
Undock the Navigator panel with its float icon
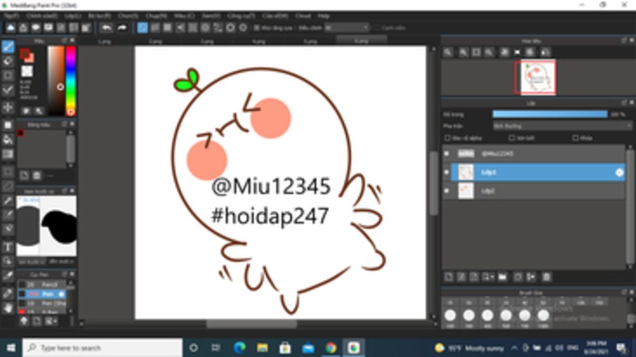pos(624,40)
